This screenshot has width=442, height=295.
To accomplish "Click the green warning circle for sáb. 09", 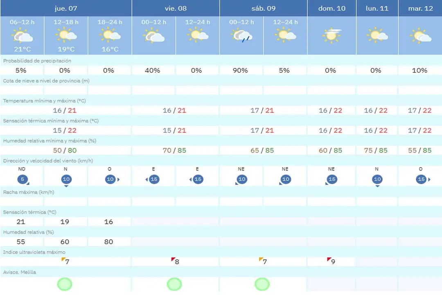I will [262, 284].
